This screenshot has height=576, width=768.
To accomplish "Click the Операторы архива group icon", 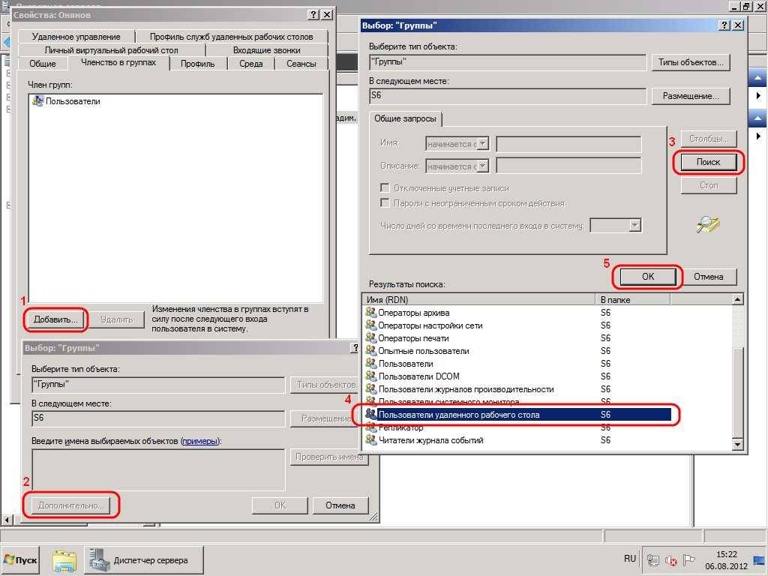I will [x=370, y=313].
